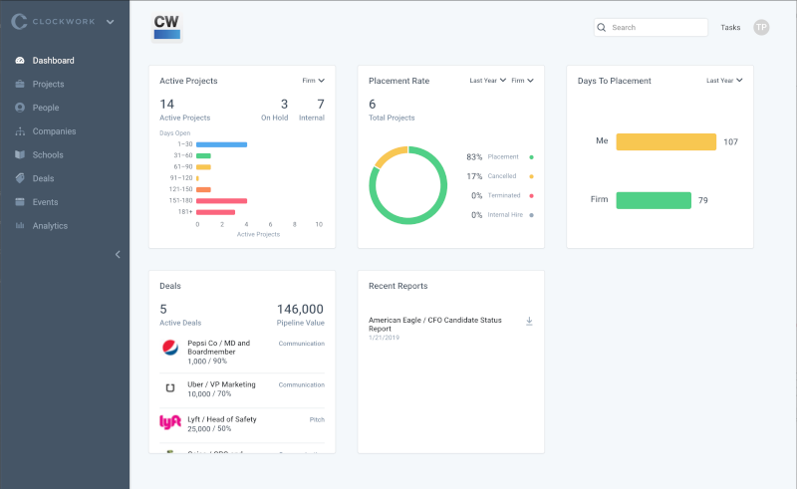The image size is (797, 489).
Task: Open the TP user avatar
Action: (761, 28)
